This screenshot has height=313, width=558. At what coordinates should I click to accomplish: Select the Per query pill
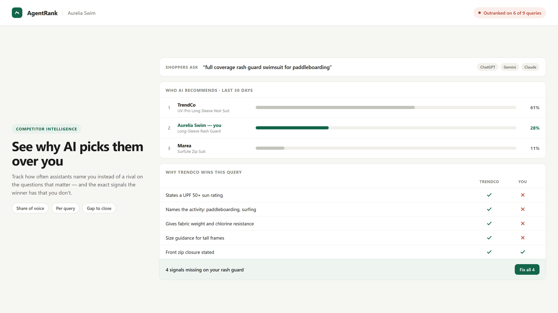[66, 208]
